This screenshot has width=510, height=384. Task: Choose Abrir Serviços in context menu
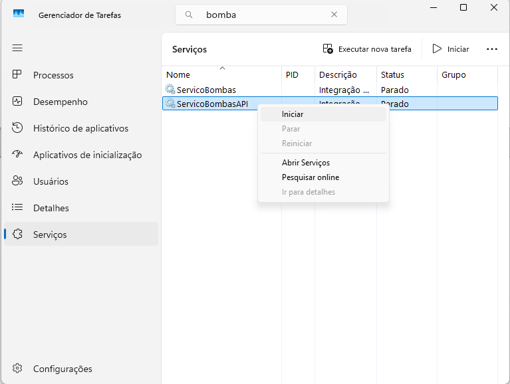[x=323, y=163]
